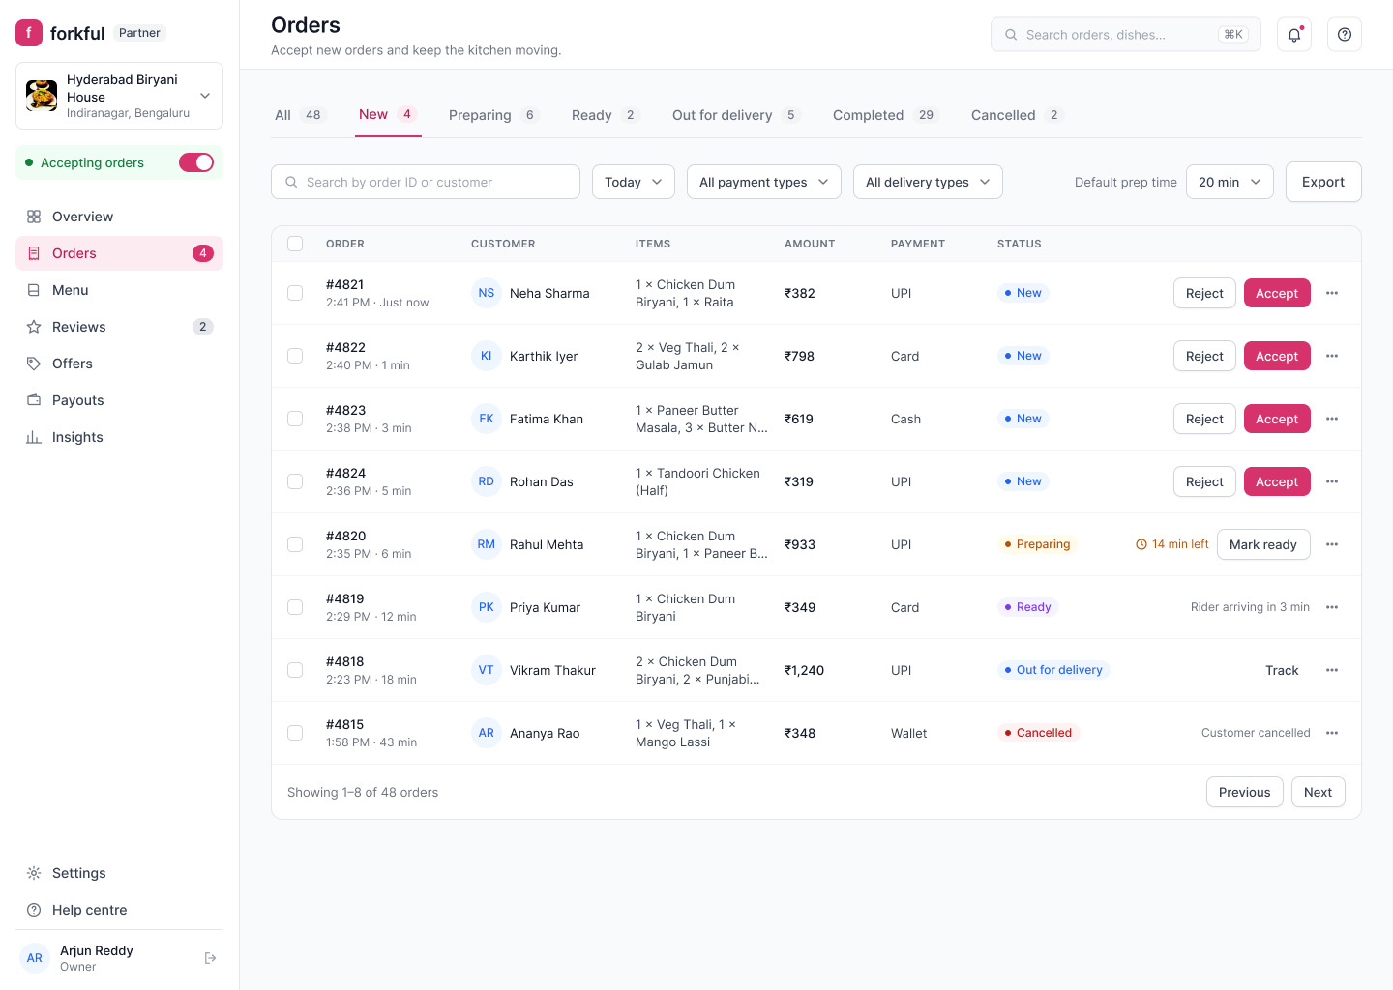Go to the Next page of orders
Screen dimensions: 1393x990
(x=1318, y=792)
